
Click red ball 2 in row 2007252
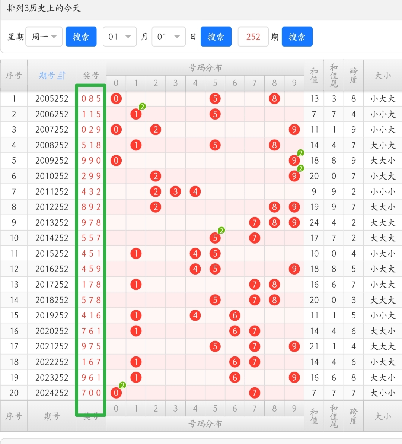156,129
